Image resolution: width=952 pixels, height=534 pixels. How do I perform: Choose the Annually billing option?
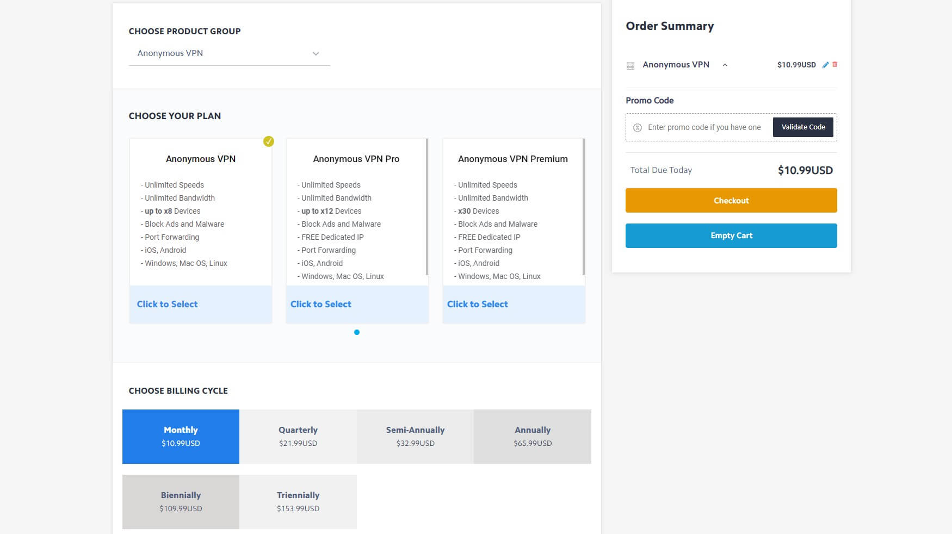pos(533,436)
